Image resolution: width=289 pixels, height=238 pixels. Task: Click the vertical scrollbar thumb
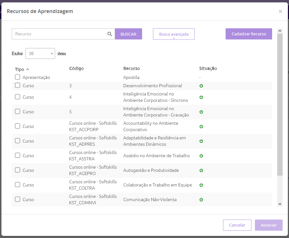[x=280, y=105]
